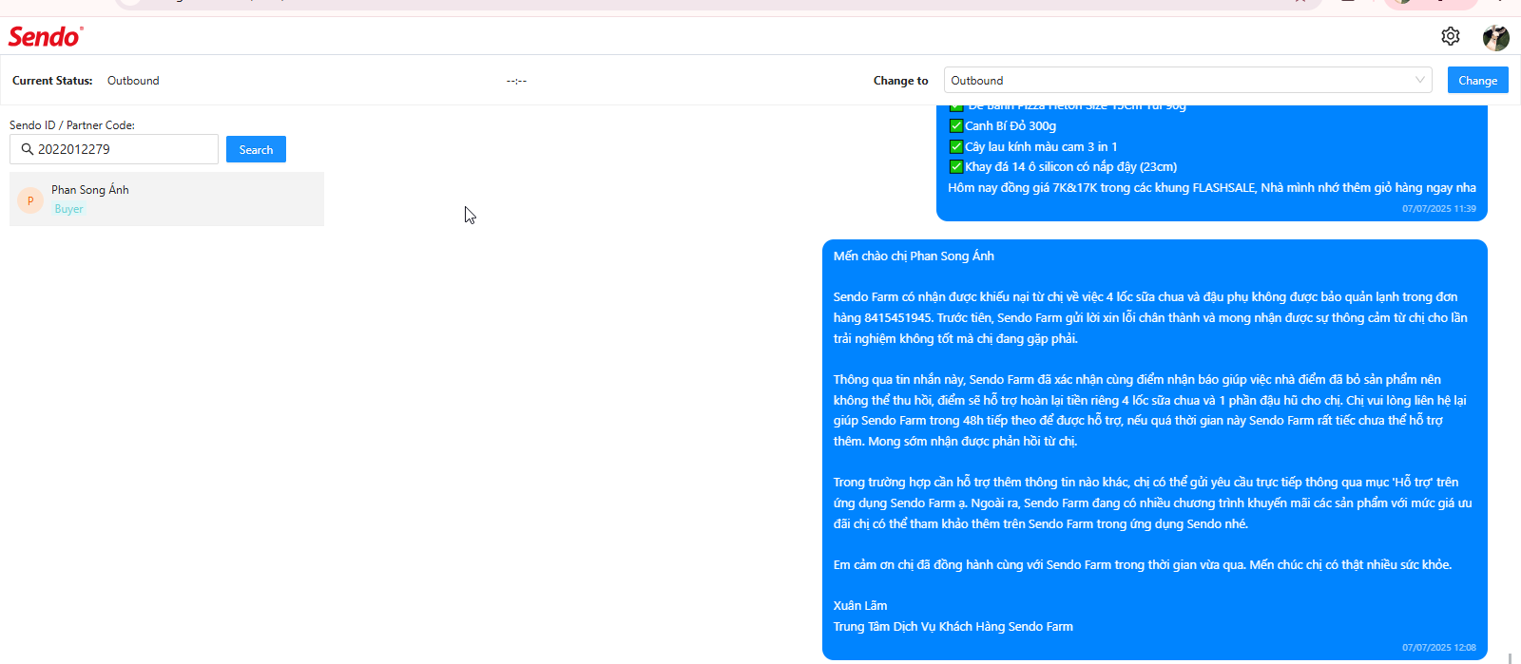The width and height of the screenshot is (1521, 664).
Task: Click the Current Status label
Action: point(52,81)
